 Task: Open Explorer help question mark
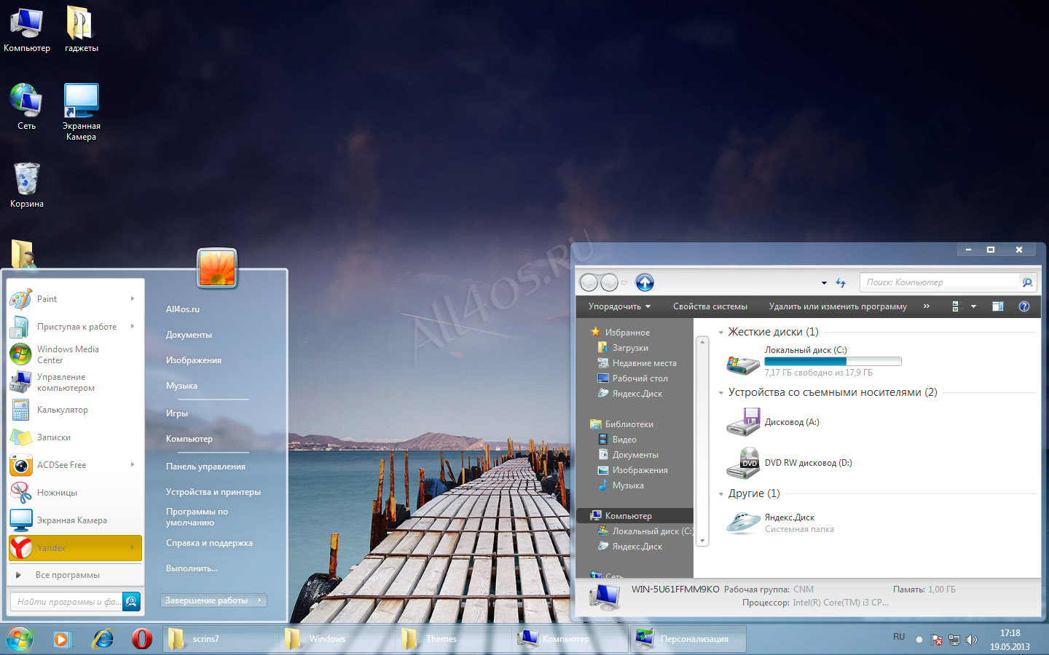click(x=1024, y=306)
